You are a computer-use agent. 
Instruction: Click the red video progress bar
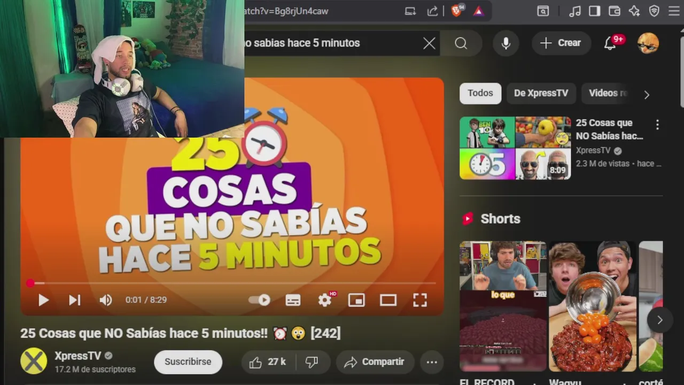pyautogui.click(x=233, y=283)
